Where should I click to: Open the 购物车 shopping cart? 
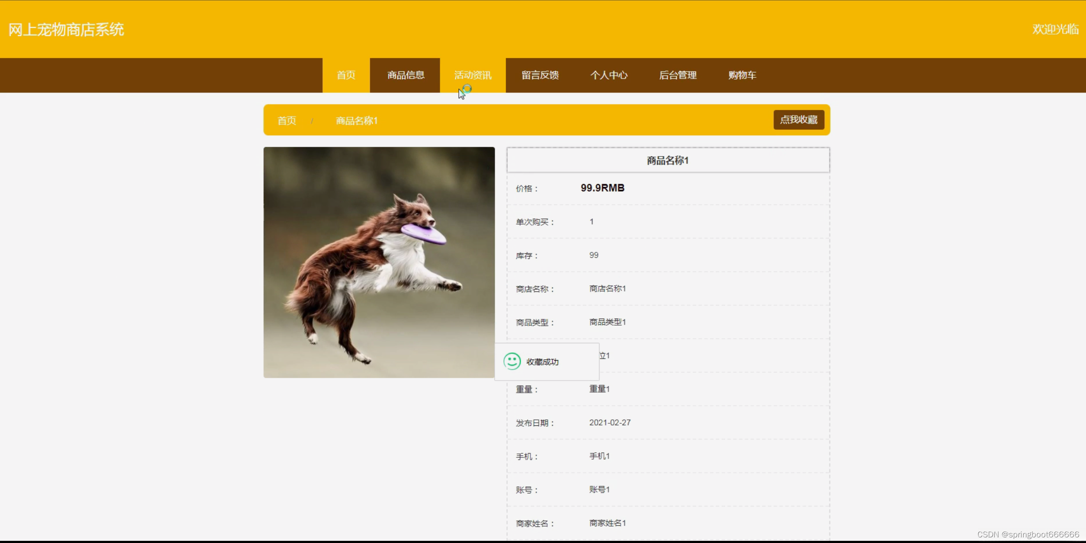pyautogui.click(x=742, y=75)
